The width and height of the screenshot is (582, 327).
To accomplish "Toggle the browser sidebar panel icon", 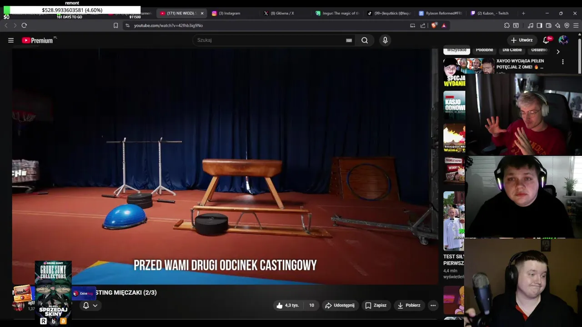I will (x=539, y=25).
